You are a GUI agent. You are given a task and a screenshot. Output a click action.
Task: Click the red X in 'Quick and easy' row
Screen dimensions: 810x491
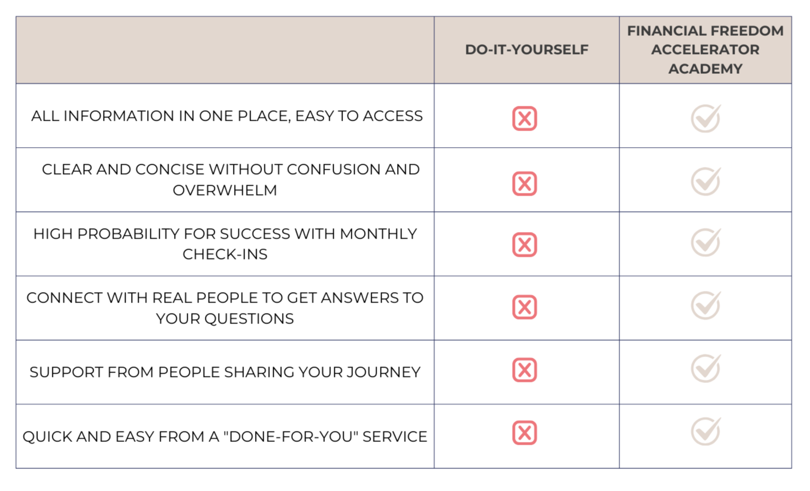[524, 433]
